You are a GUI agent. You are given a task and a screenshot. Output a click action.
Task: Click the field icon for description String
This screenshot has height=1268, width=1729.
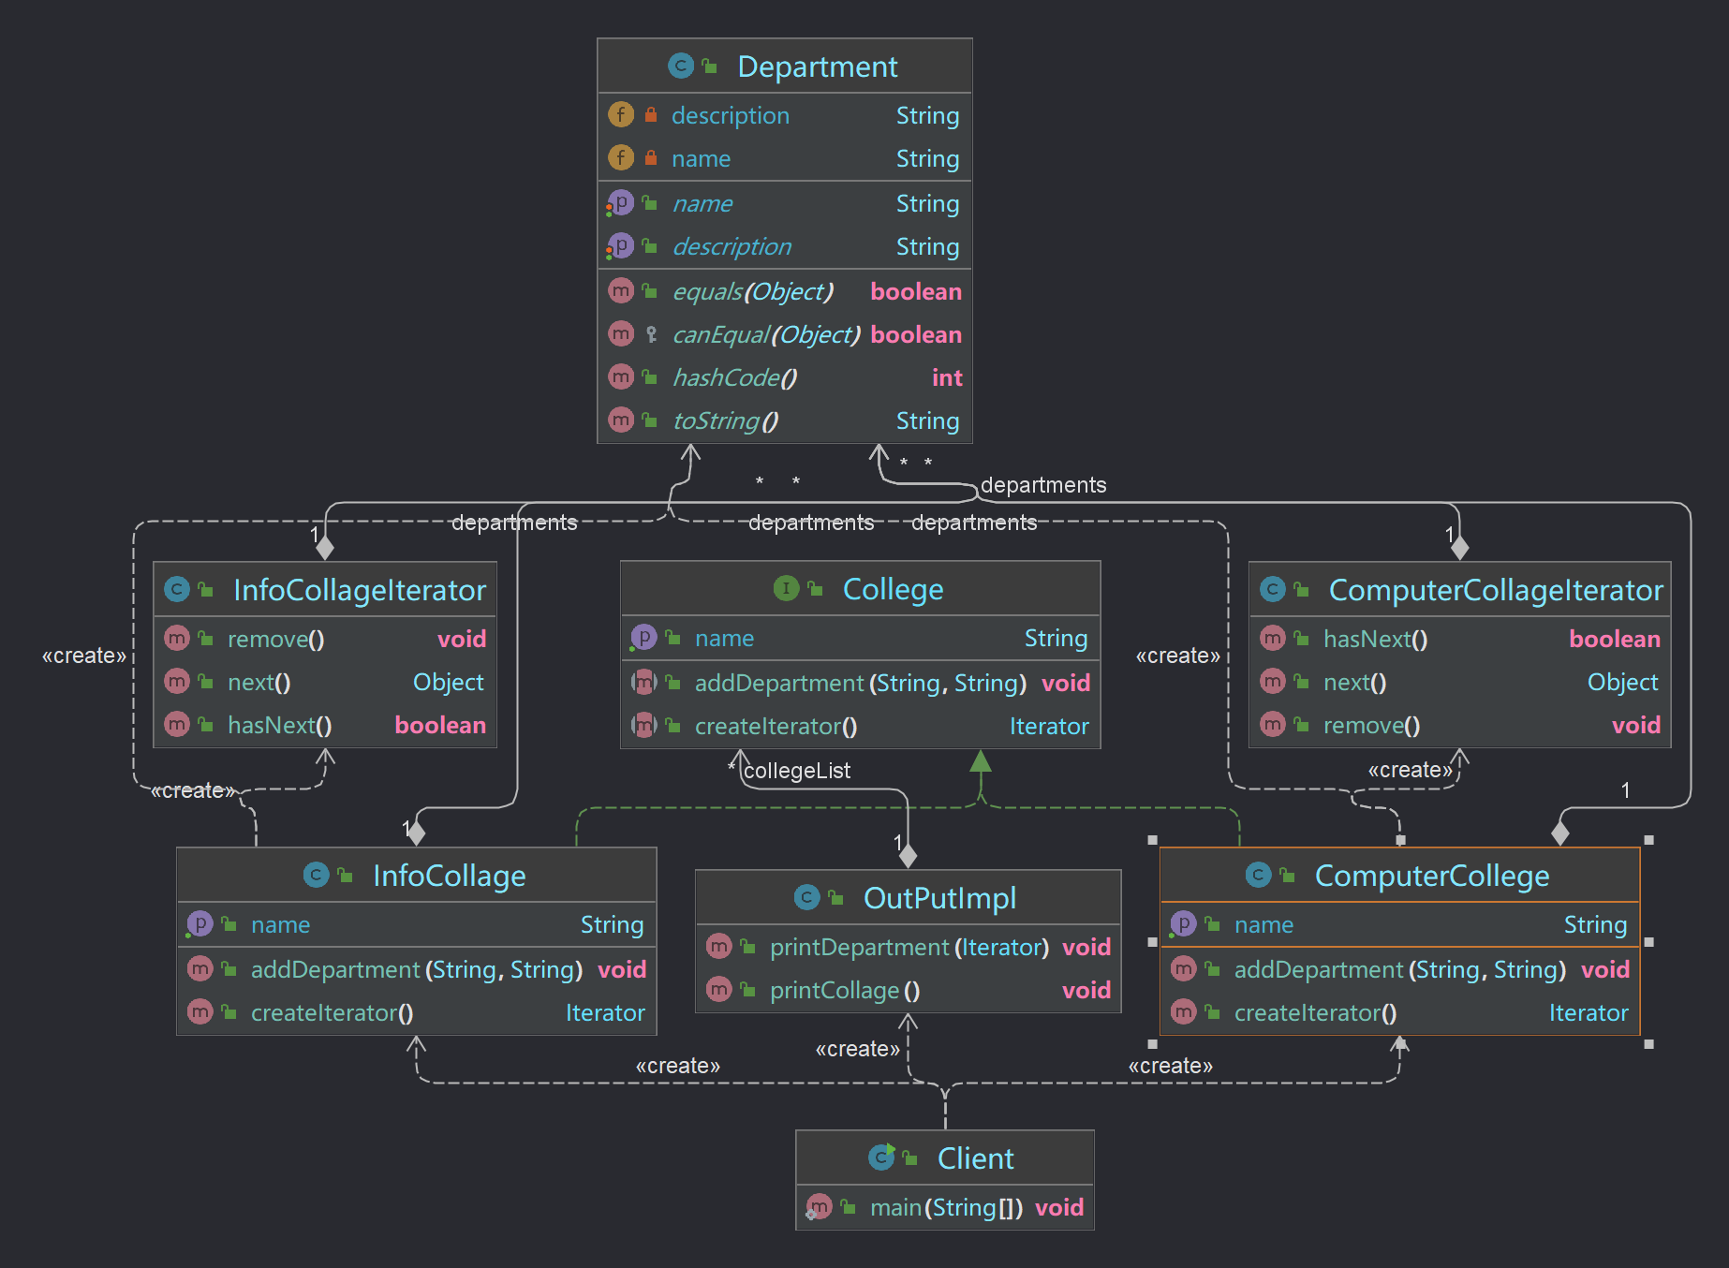[x=620, y=114]
